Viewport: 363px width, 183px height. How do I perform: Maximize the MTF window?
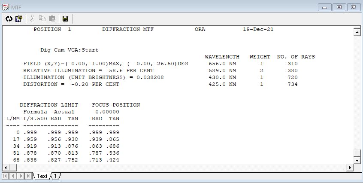coord(339,7)
